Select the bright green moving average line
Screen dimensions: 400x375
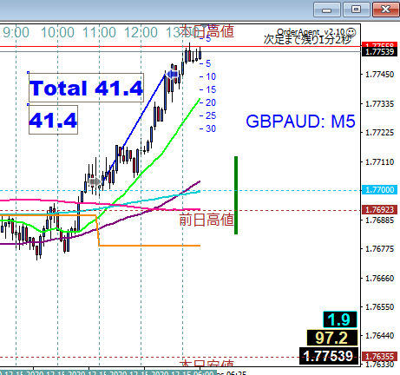point(162,153)
